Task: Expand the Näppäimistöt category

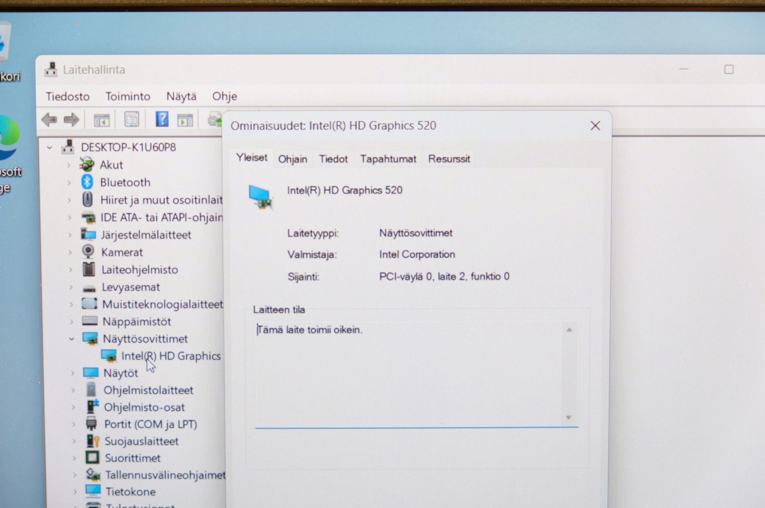Action: (x=72, y=321)
